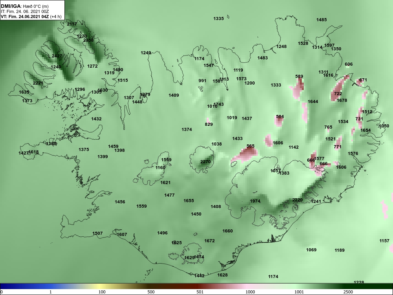Click the 1490 value label

pos(118,70)
